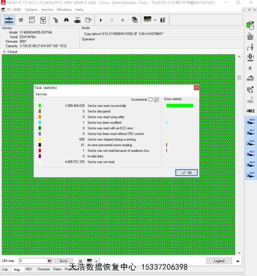Enable the Incremental checkbox
Image resolution: width=257 pixels, height=276 pixels.
150,100
